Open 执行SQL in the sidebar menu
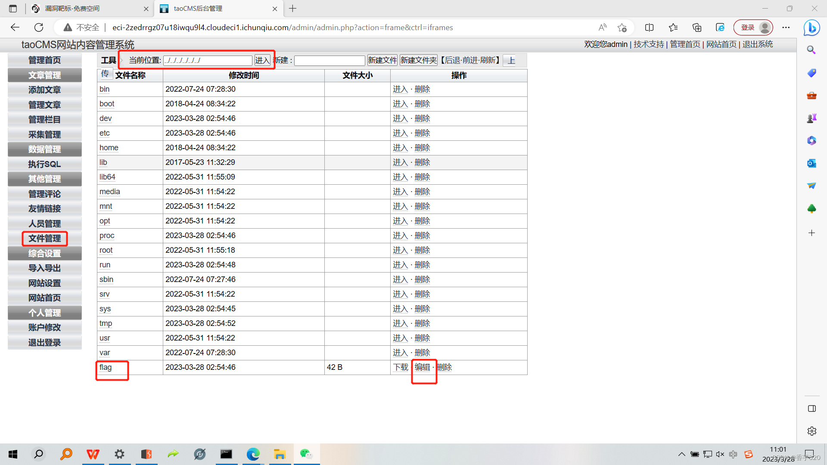The height and width of the screenshot is (465, 827). [44, 164]
